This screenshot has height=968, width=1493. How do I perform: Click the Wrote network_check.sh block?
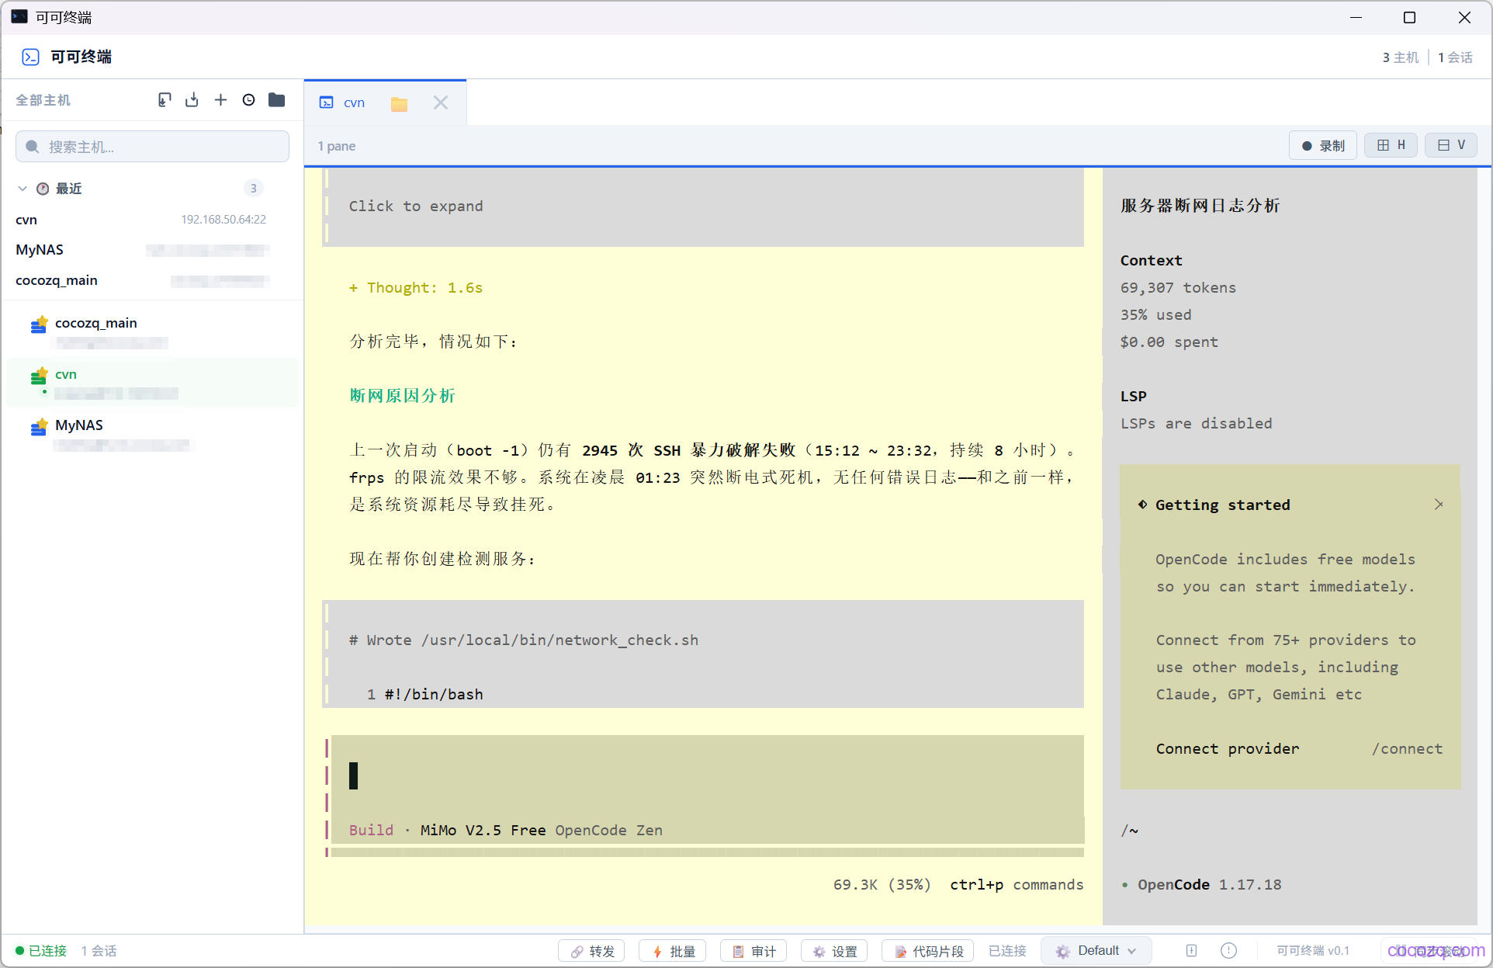pos(703,654)
